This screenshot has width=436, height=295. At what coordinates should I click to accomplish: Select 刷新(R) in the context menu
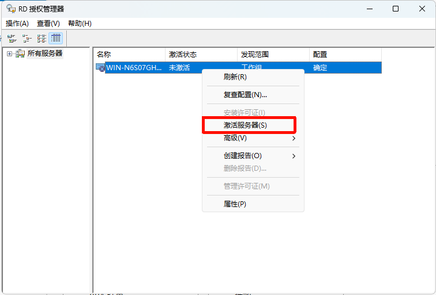coord(235,77)
